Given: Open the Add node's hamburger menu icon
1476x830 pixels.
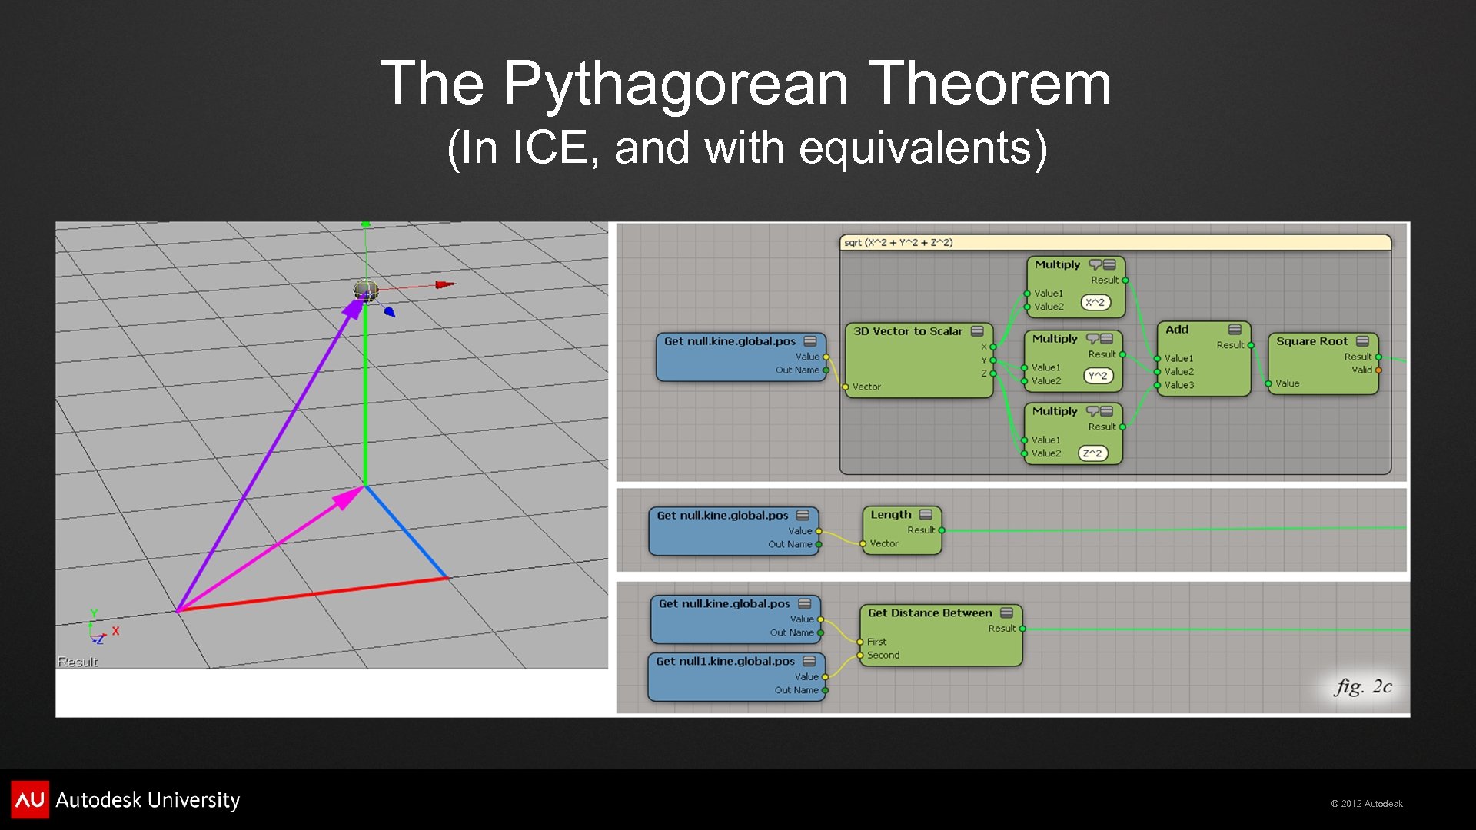Looking at the screenshot, I should 1235,330.
